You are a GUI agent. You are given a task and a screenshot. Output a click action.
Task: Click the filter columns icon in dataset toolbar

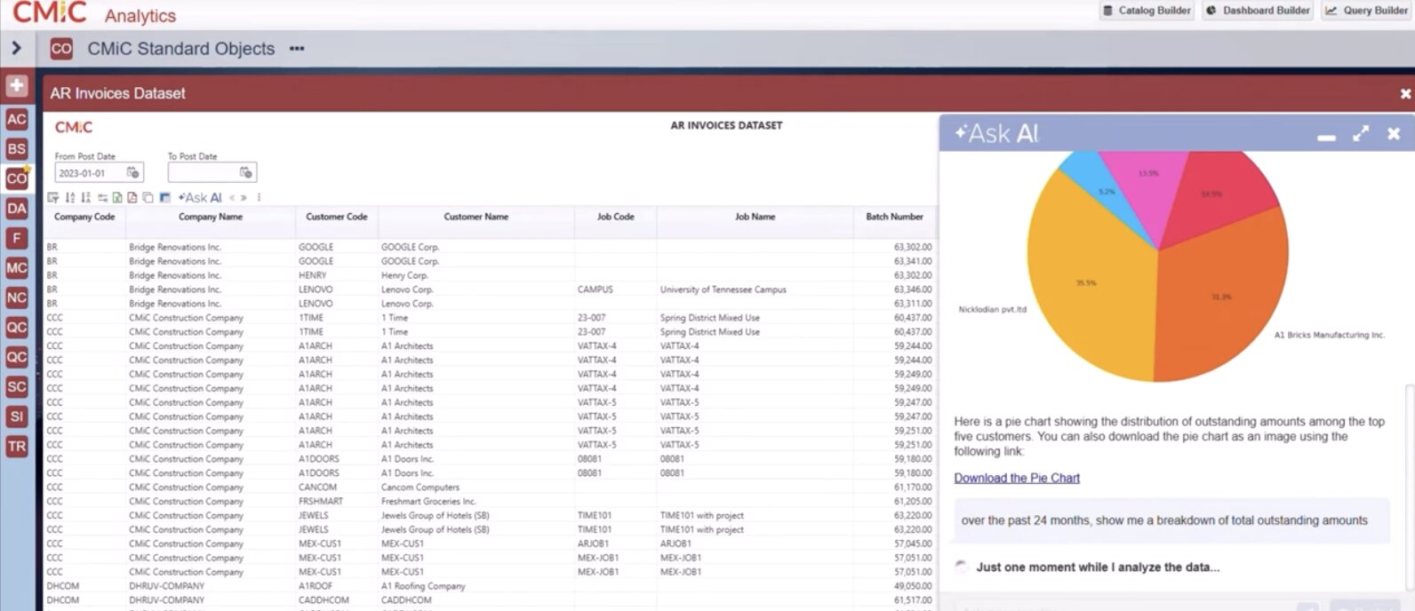53,197
